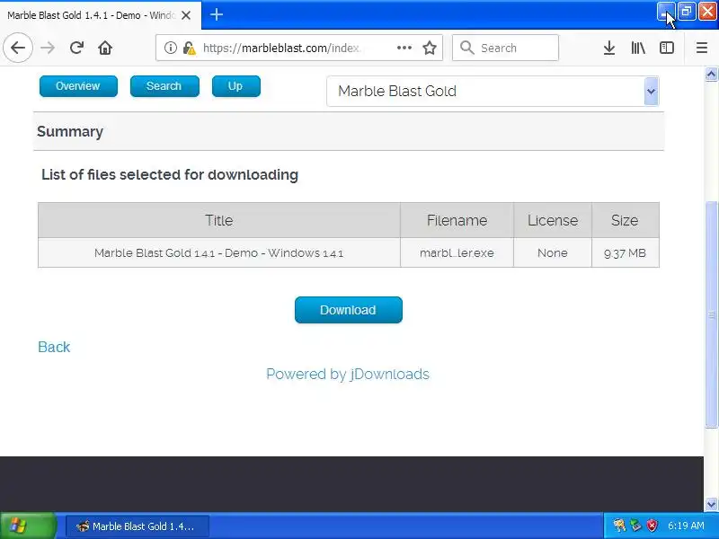
Task: Bookmark this page with the star
Action: coord(430,48)
